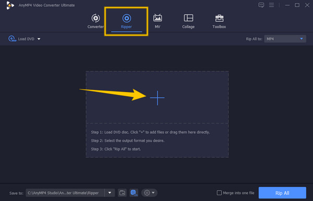Click the AnyMP4 logo icon

(10, 5)
